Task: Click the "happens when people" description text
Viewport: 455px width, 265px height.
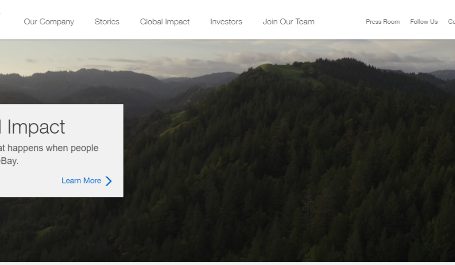Action: pyautogui.click(x=53, y=148)
